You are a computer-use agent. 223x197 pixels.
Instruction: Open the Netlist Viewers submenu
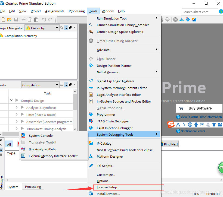click(124, 72)
